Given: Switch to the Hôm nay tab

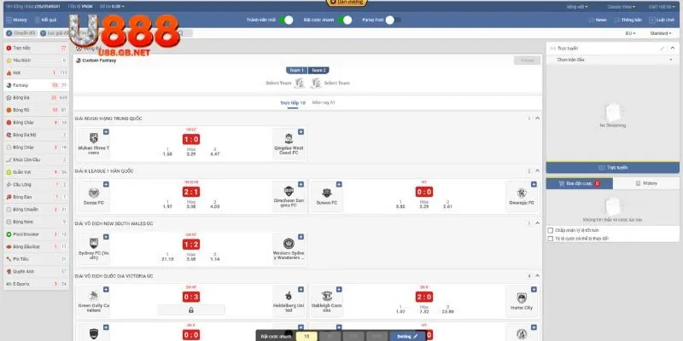Looking at the screenshot, I should coord(324,102).
